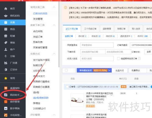152x118 pixels.
Task: Open 预单列表 link
Action: pyautogui.click(x=38, y=42)
